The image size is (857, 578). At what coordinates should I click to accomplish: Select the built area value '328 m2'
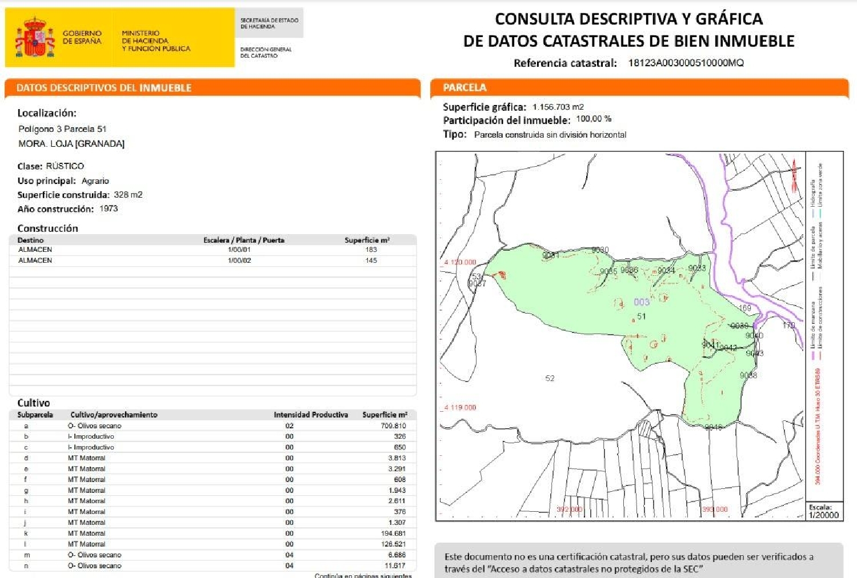(x=128, y=194)
